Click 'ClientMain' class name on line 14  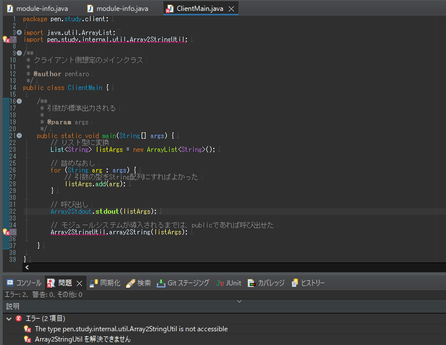click(85, 88)
